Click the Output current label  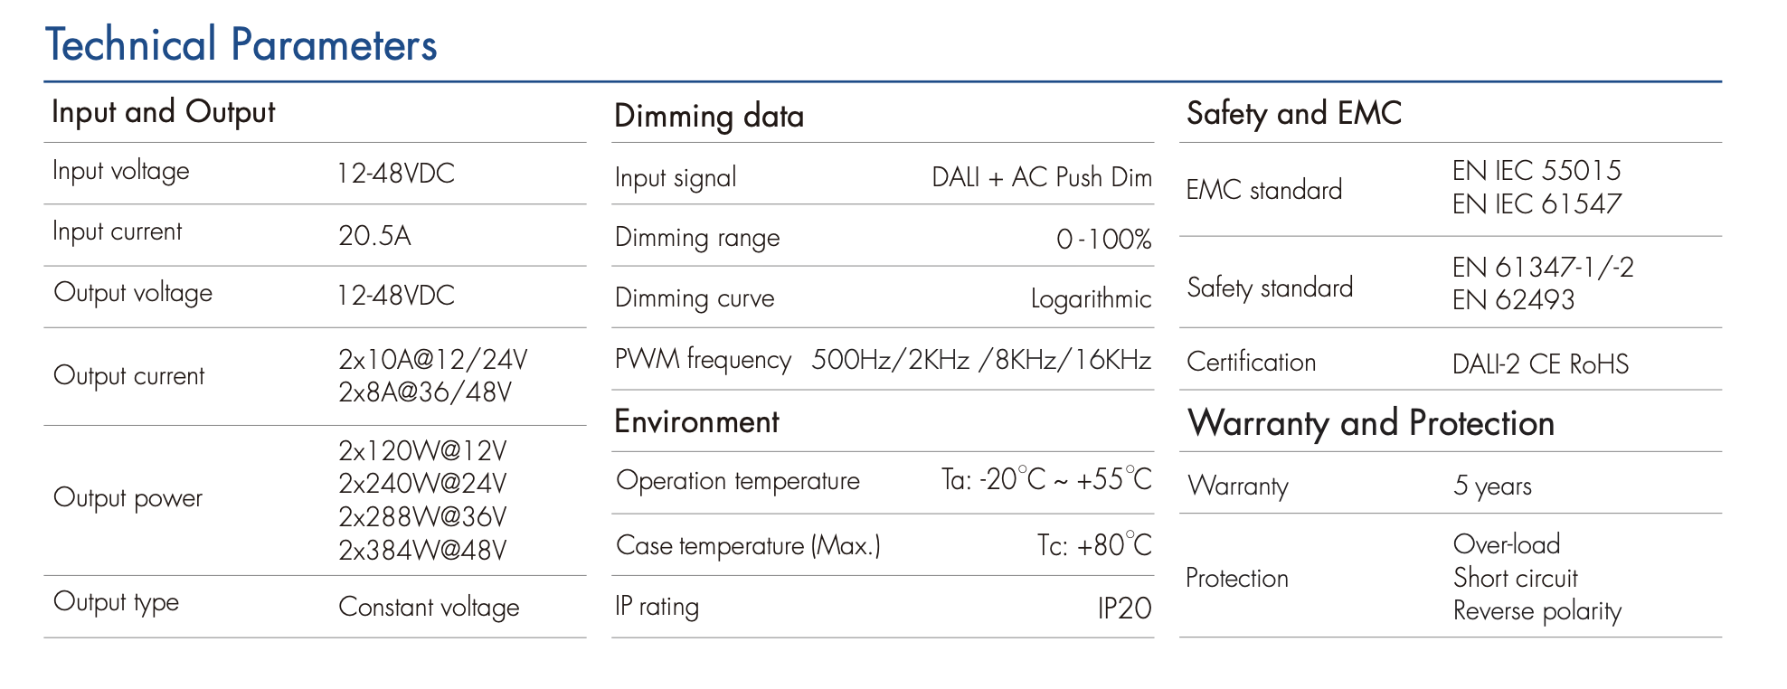pos(129,376)
